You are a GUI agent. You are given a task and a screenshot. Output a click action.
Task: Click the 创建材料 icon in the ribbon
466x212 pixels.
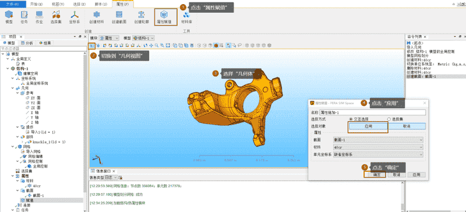tap(97, 17)
